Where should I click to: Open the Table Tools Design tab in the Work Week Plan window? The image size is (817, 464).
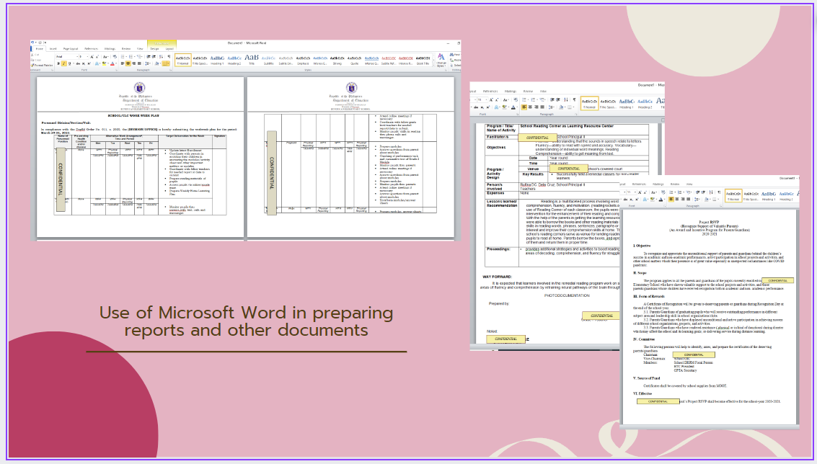click(x=154, y=48)
